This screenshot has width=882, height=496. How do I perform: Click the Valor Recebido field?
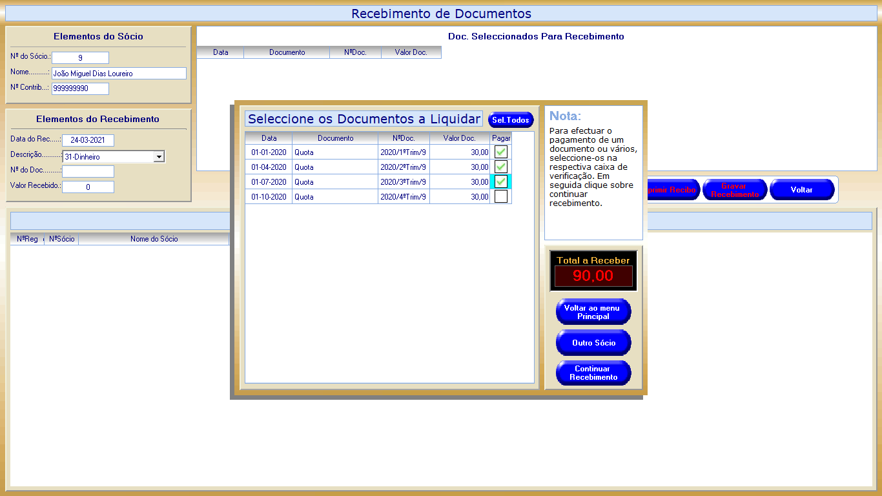88,187
